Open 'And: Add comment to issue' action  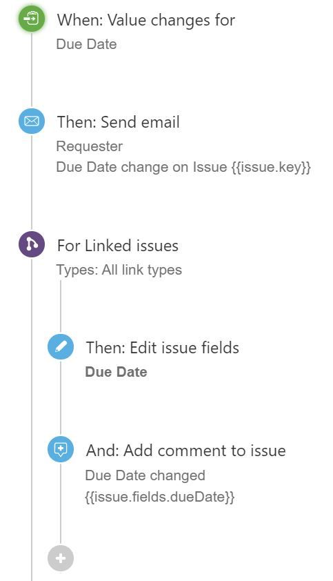(x=186, y=451)
